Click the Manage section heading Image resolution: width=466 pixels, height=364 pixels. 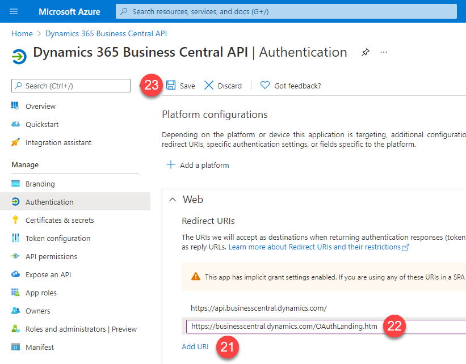[25, 165]
